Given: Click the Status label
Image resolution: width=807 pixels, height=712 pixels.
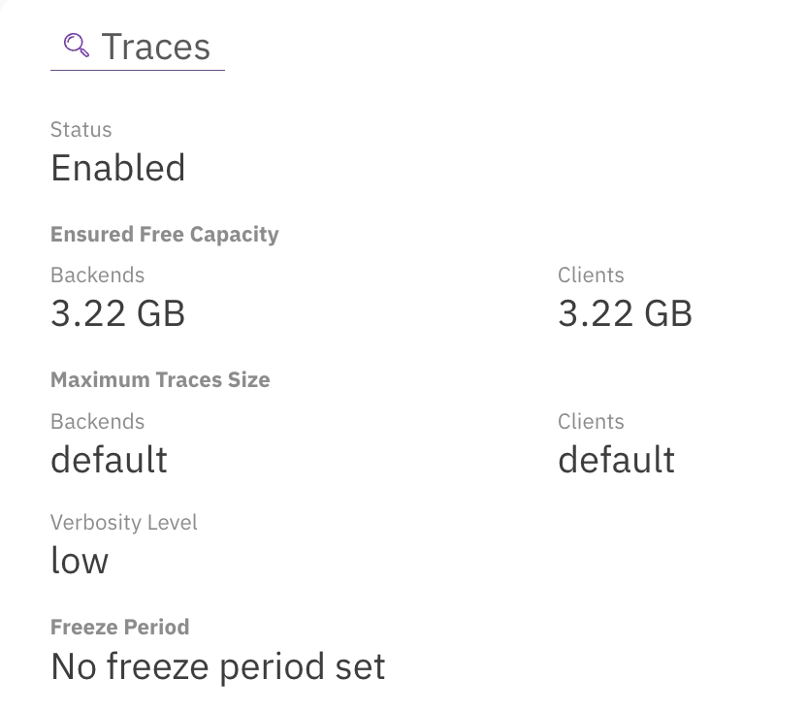Looking at the screenshot, I should [x=81, y=130].
